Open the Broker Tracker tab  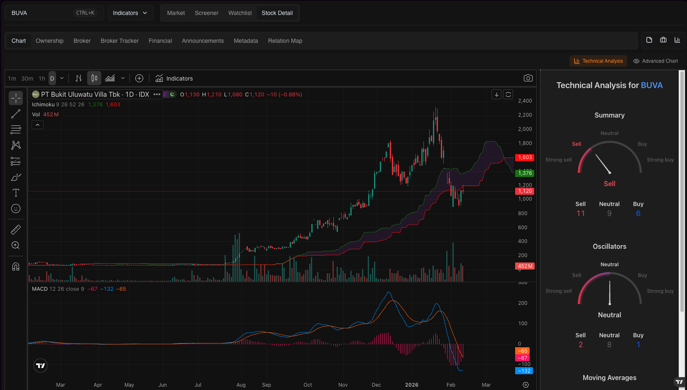[120, 41]
